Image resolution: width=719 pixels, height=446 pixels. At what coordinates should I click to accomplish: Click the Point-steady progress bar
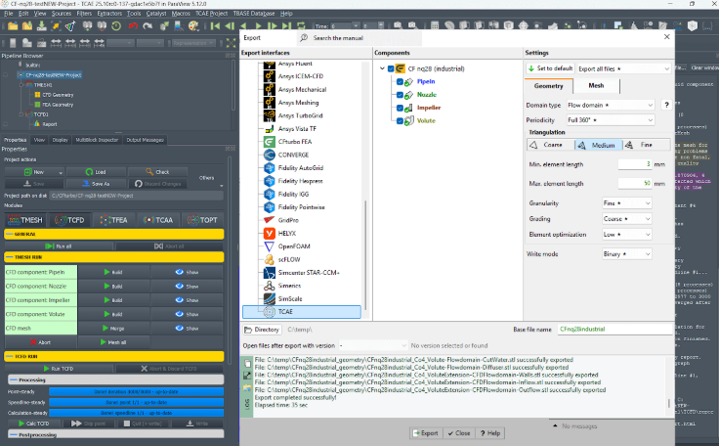pos(136,392)
